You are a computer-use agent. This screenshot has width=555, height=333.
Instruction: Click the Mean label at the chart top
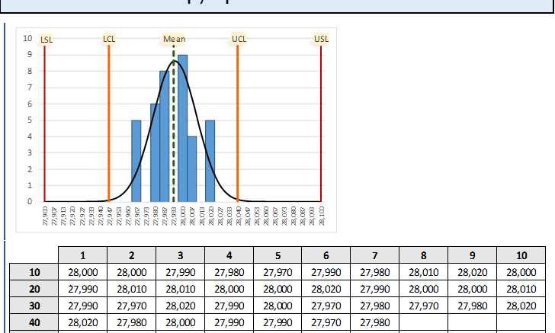174,39
